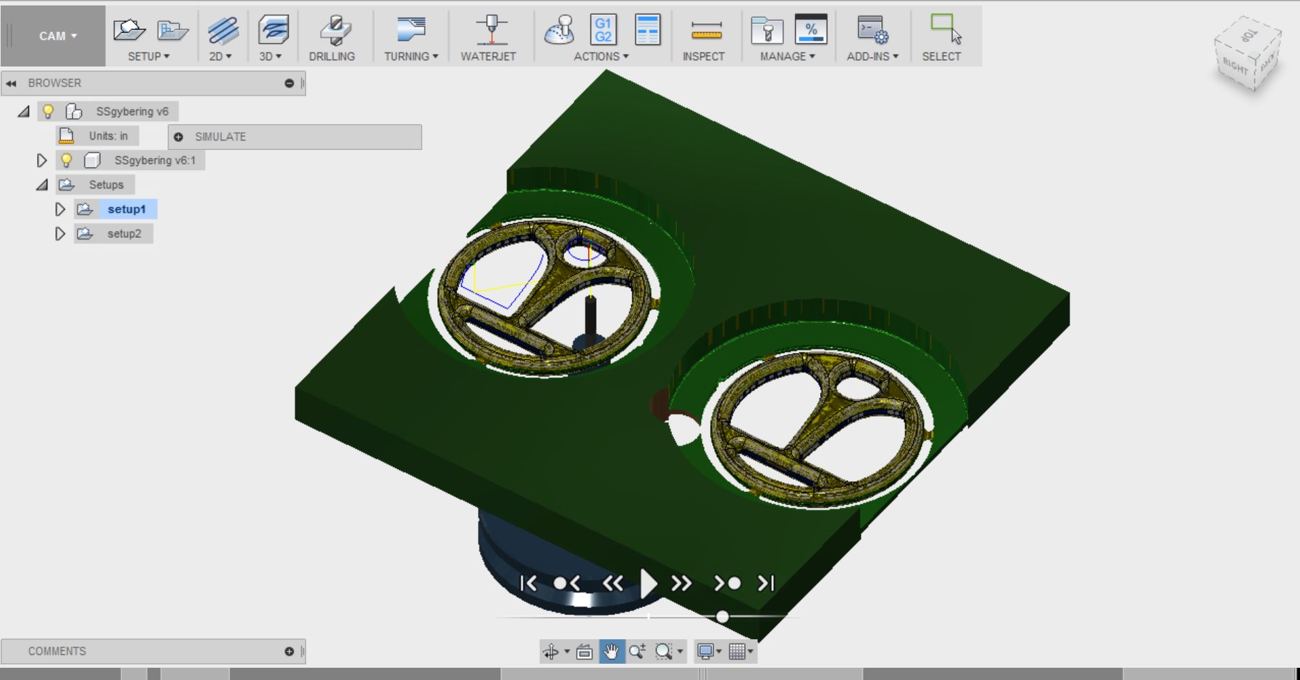This screenshot has height=680, width=1300.
Task: Open the MANAGE dropdown menu
Action: pyautogui.click(x=787, y=56)
